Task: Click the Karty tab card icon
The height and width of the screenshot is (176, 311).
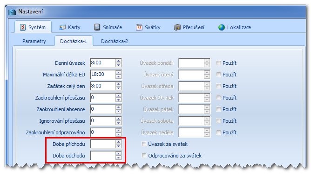Action: pos(62,27)
